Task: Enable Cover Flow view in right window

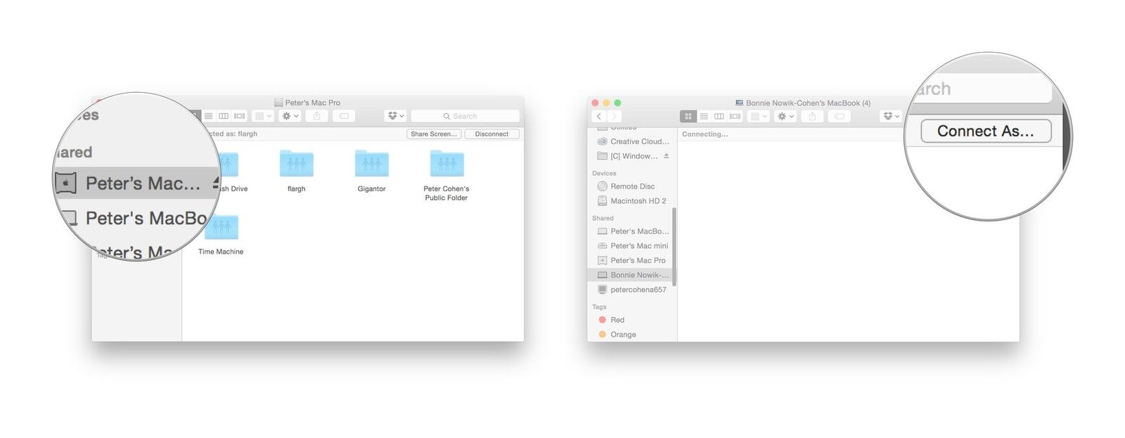Action: [x=735, y=117]
